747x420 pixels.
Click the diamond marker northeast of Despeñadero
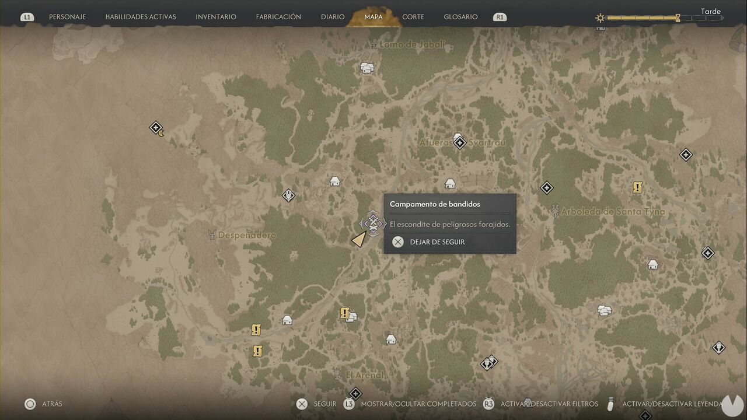click(288, 195)
